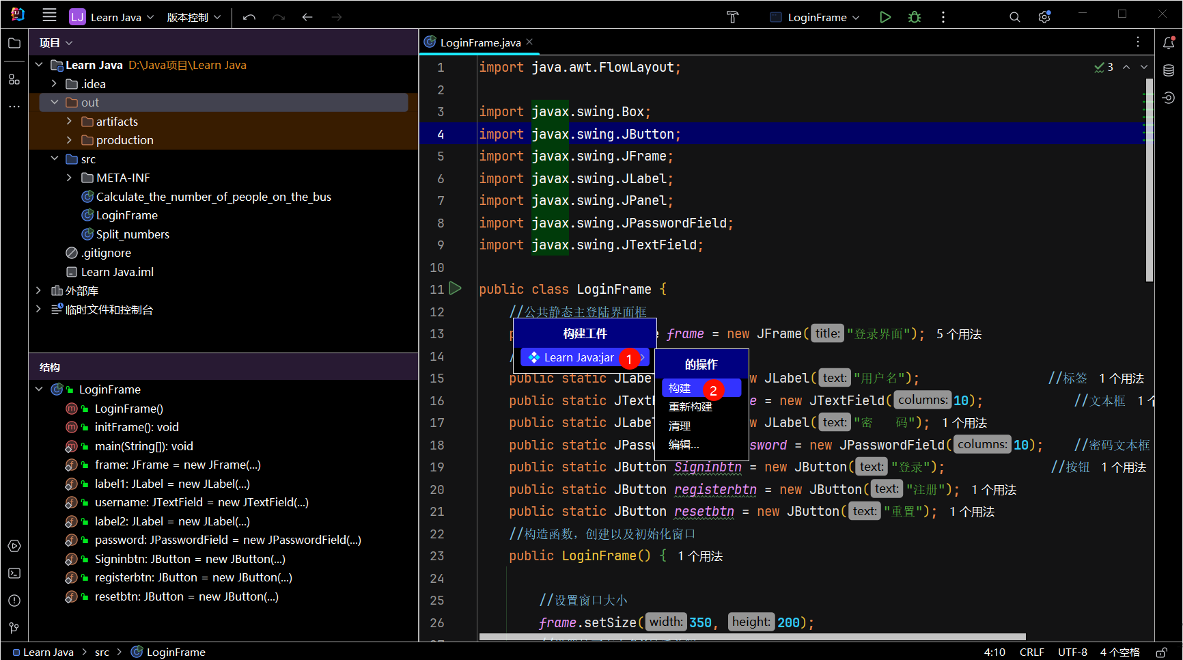Choose 重新构建 action
1183x660 pixels.
coord(701,407)
